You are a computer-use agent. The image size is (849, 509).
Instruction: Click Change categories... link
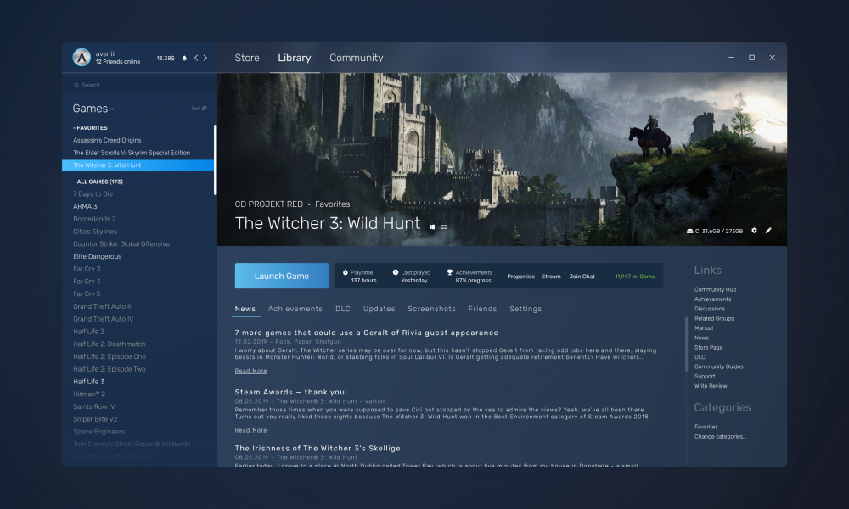pyautogui.click(x=721, y=437)
